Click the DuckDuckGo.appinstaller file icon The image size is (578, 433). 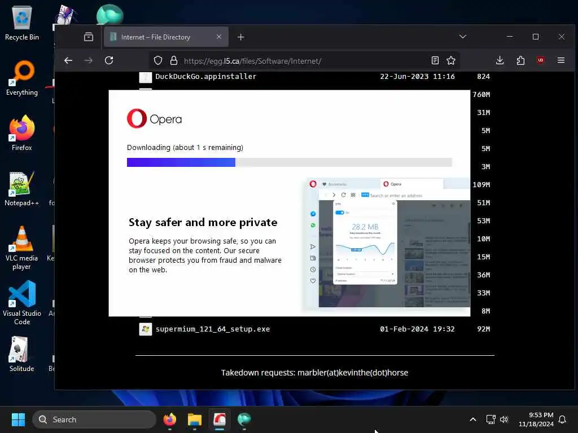pyautogui.click(x=145, y=77)
